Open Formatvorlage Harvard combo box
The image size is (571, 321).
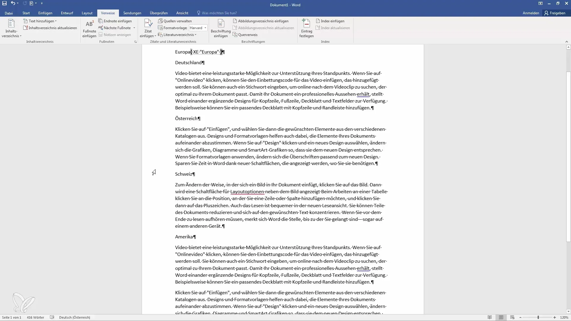click(198, 28)
